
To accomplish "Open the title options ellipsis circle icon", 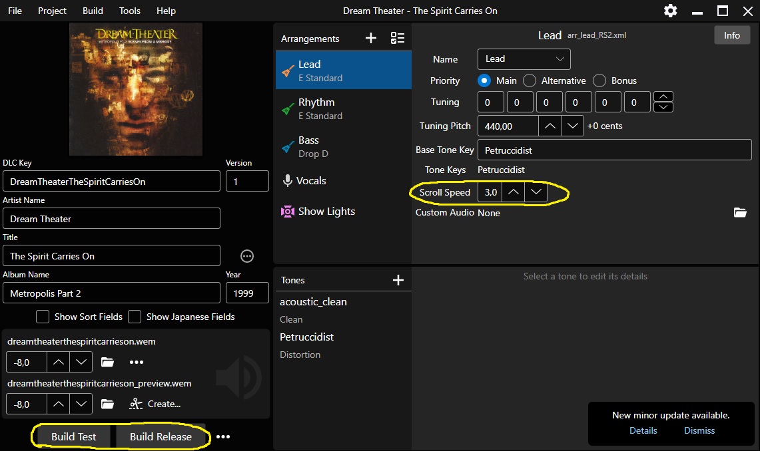I will 247,256.
